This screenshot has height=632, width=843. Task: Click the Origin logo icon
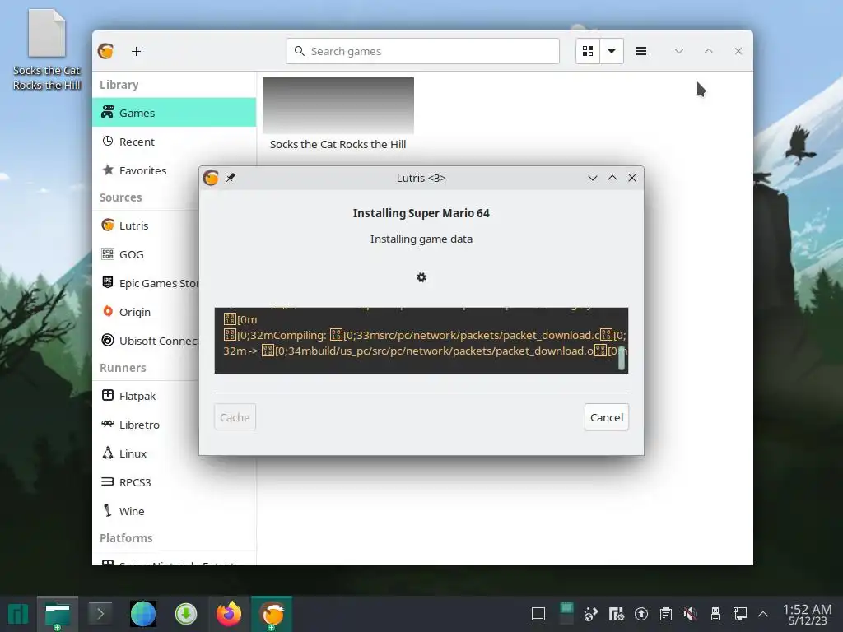tap(108, 311)
